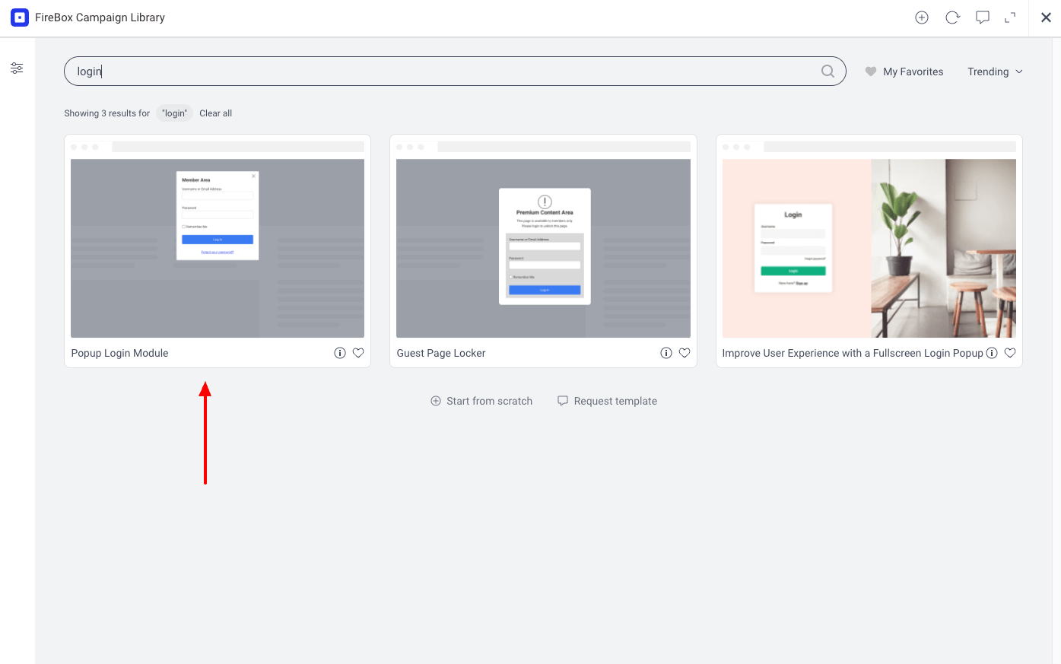
Task: Remove the "login" search tag
Action: tap(174, 113)
